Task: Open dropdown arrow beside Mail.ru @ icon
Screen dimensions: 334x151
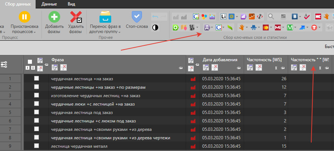Action: [x=237, y=16]
